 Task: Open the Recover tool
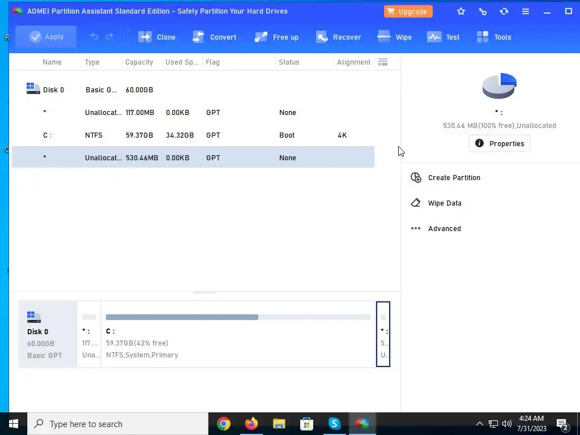pyautogui.click(x=339, y=37)
